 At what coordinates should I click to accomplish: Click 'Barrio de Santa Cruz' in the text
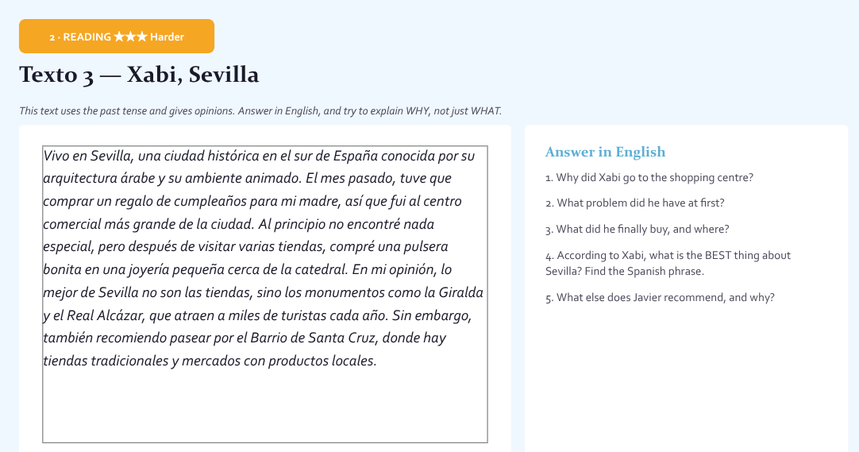314,338
